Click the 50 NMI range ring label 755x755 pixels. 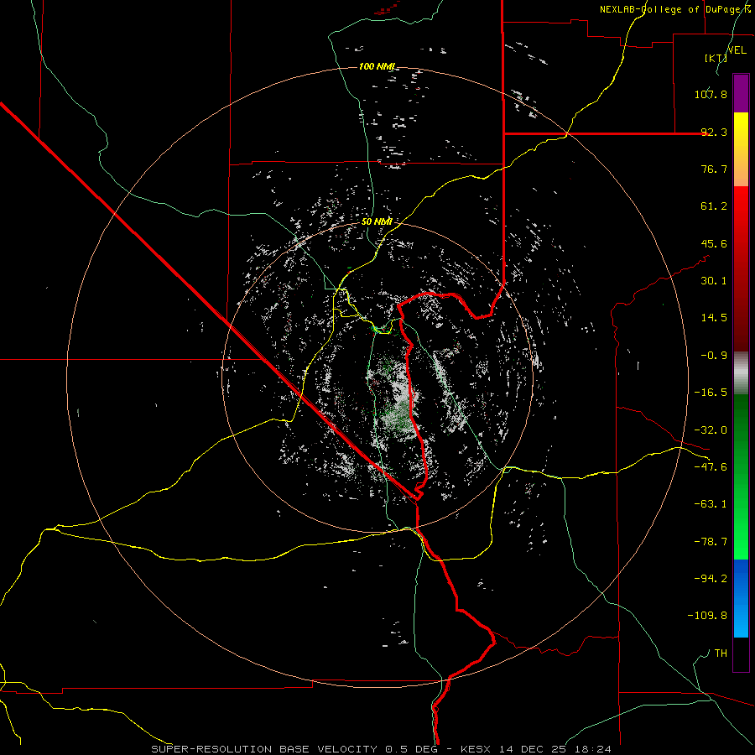click(x=377, y=221)
